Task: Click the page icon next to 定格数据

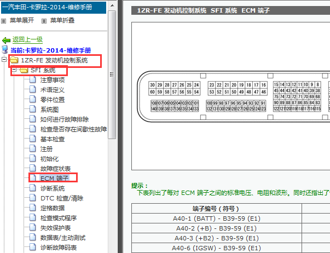Action: click(33, 208)
